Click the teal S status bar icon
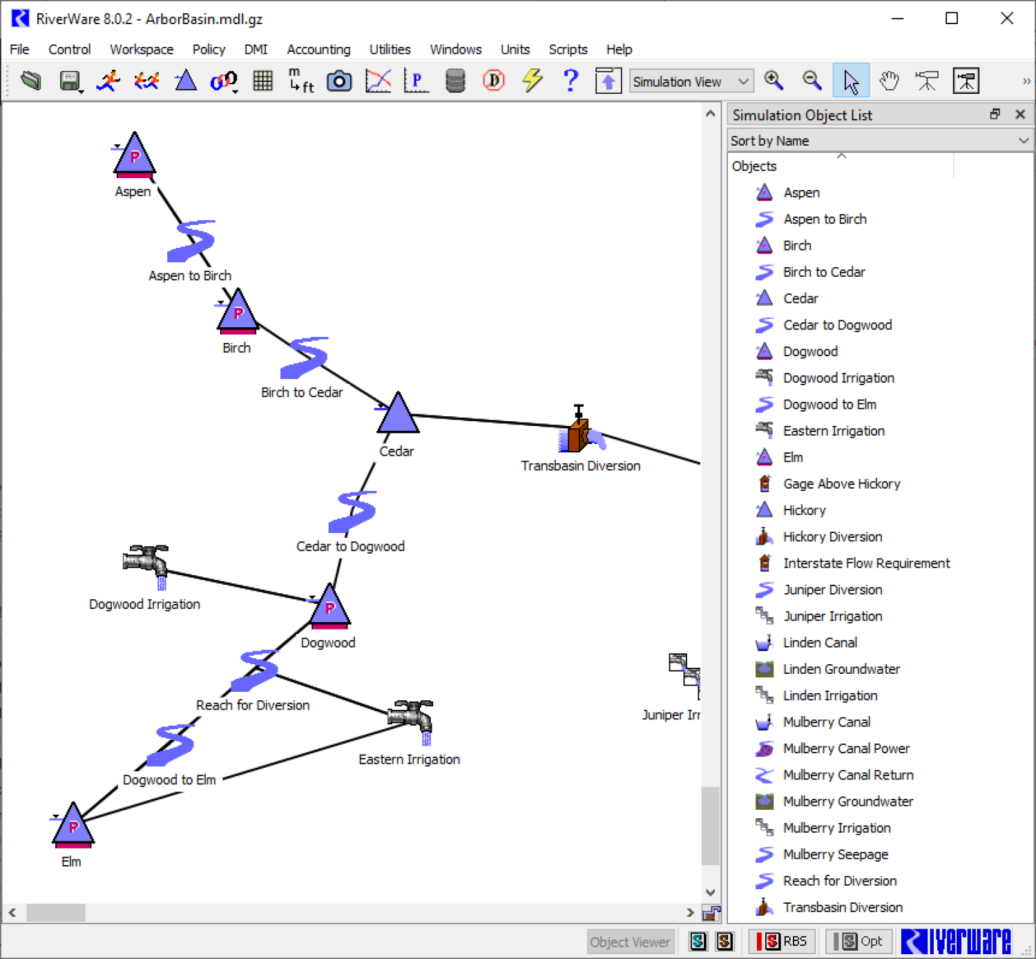 (x=698, y=942)
